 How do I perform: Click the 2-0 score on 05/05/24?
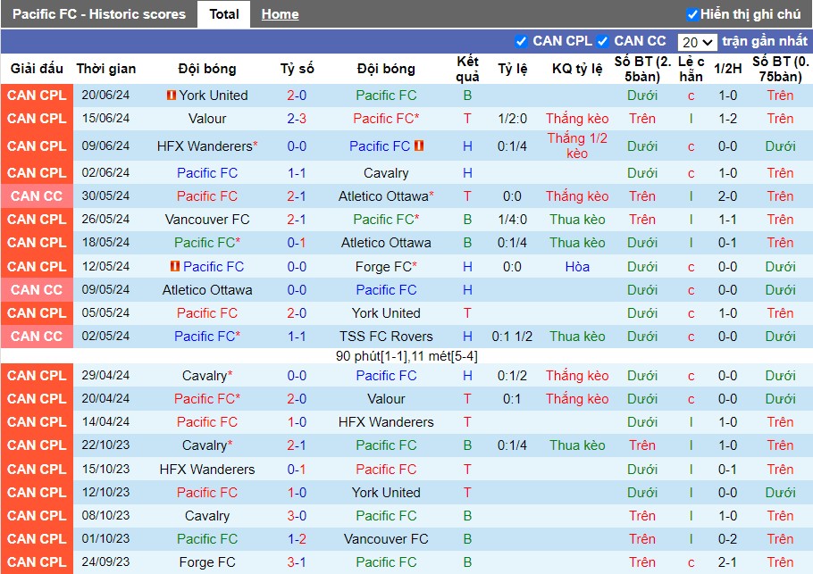tap(297, 313)
